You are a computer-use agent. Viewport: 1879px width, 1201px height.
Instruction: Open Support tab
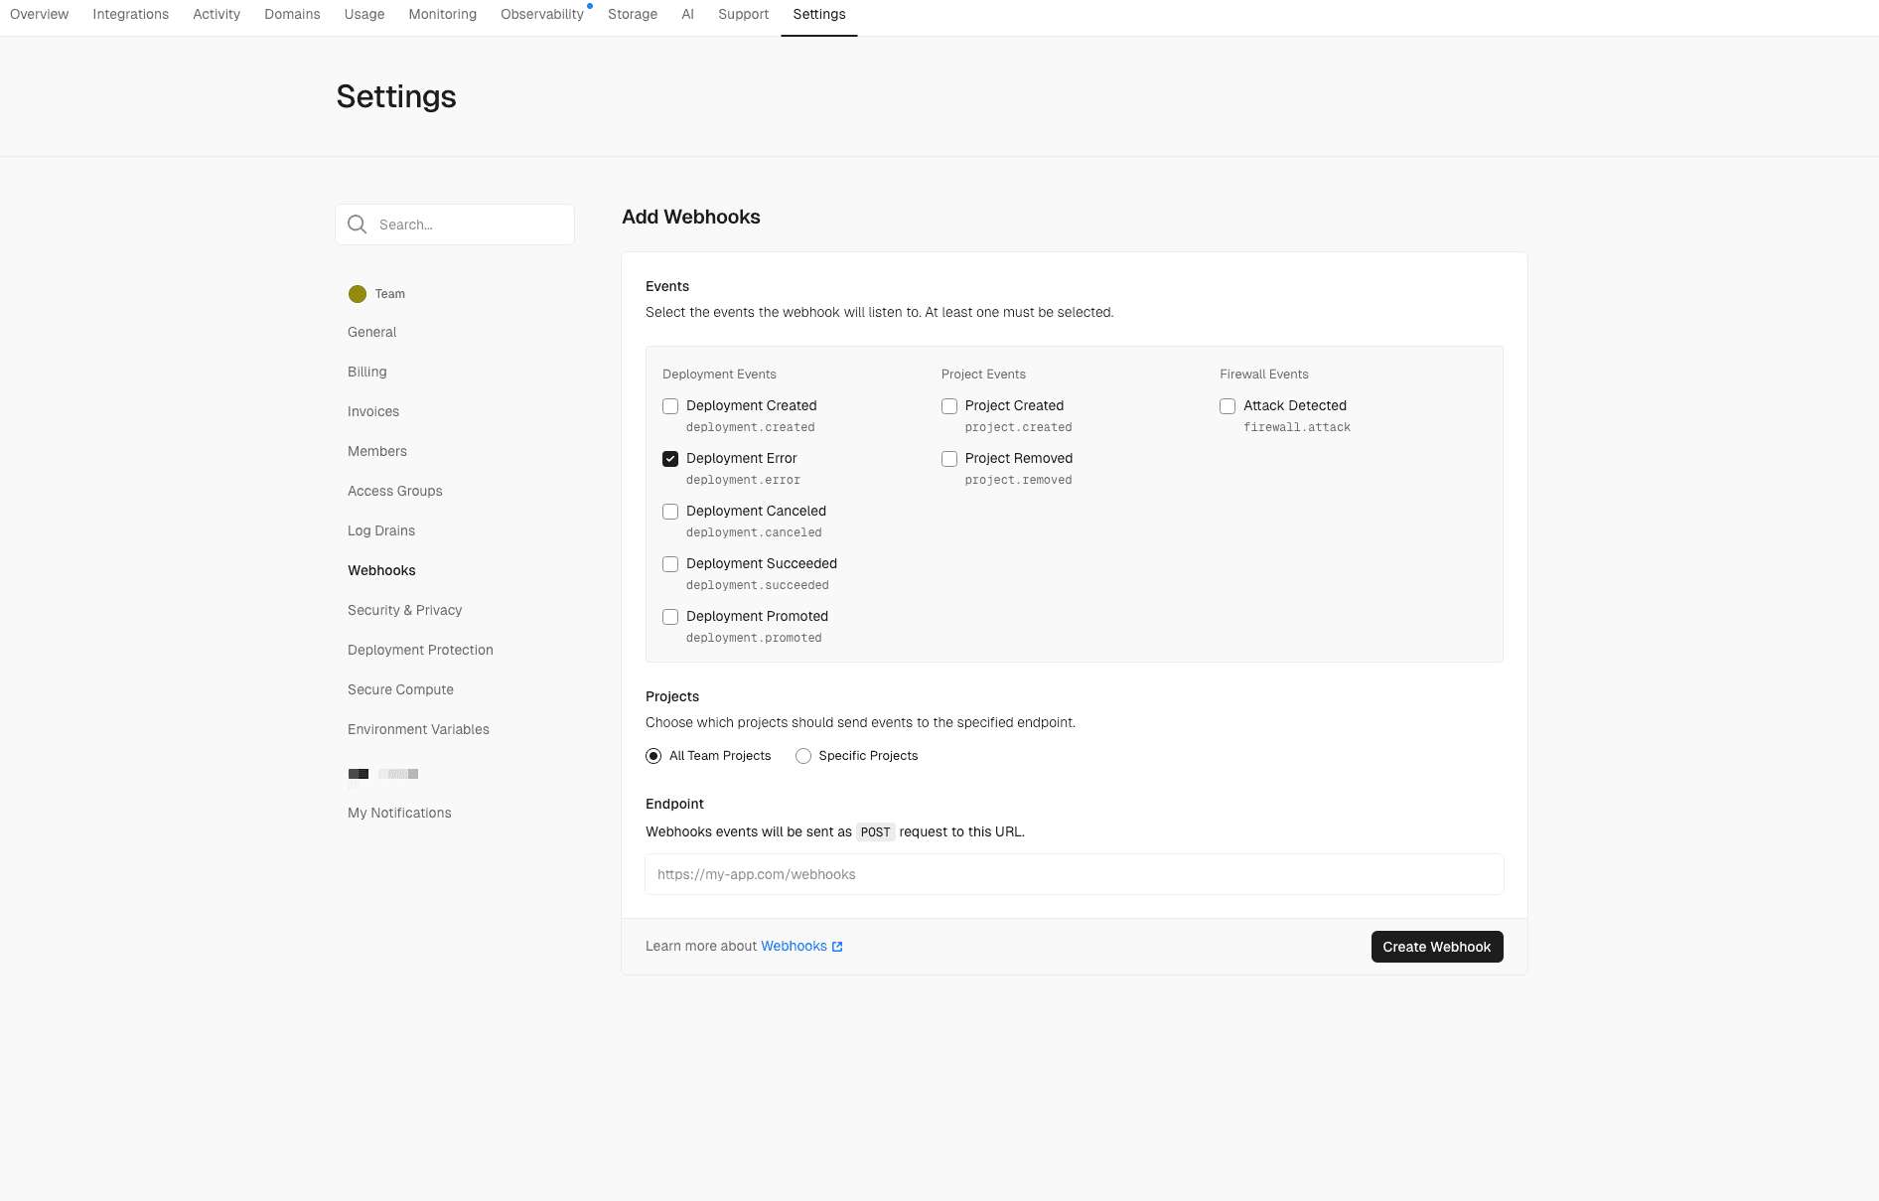(744, 14)
